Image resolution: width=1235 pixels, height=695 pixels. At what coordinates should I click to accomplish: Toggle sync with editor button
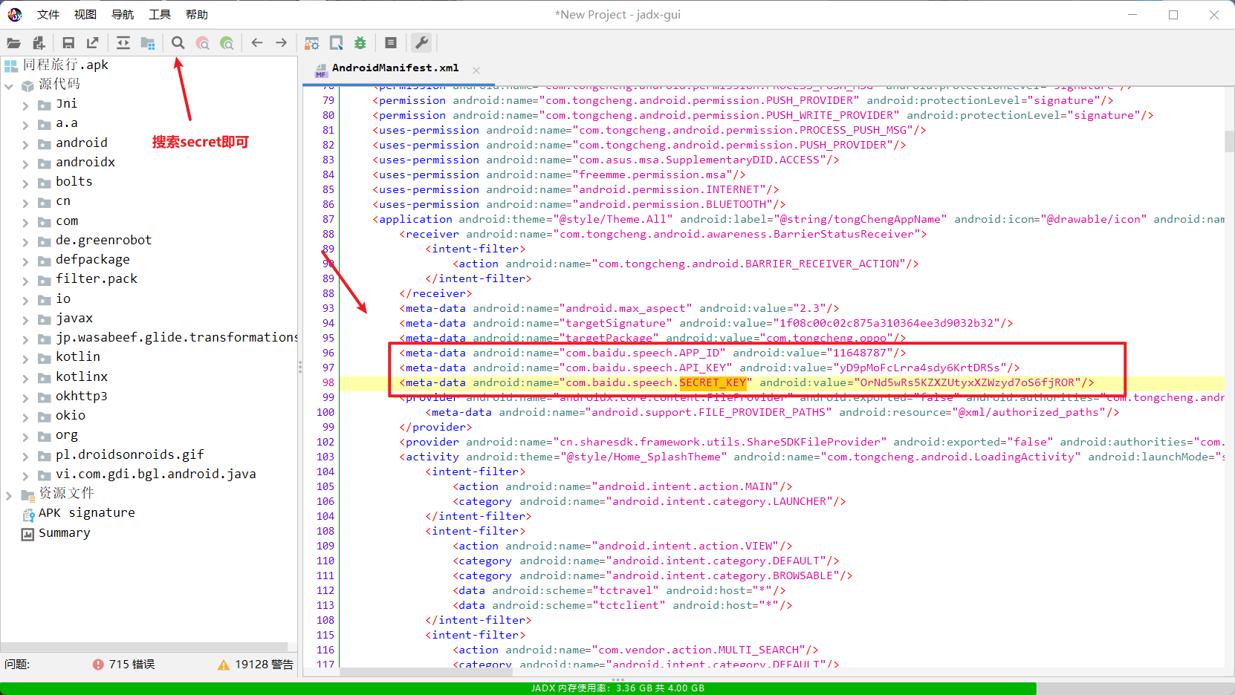(123, 43)
